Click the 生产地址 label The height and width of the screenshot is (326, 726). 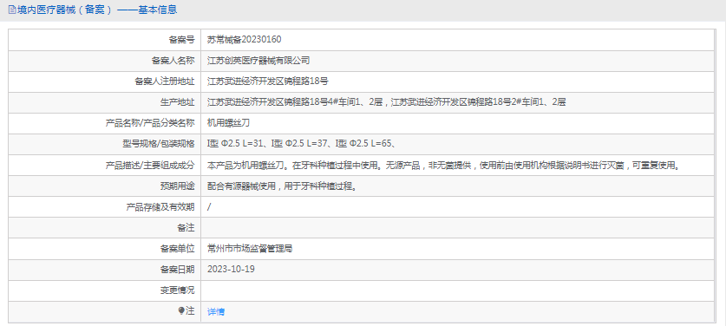(x=177, y=102)
